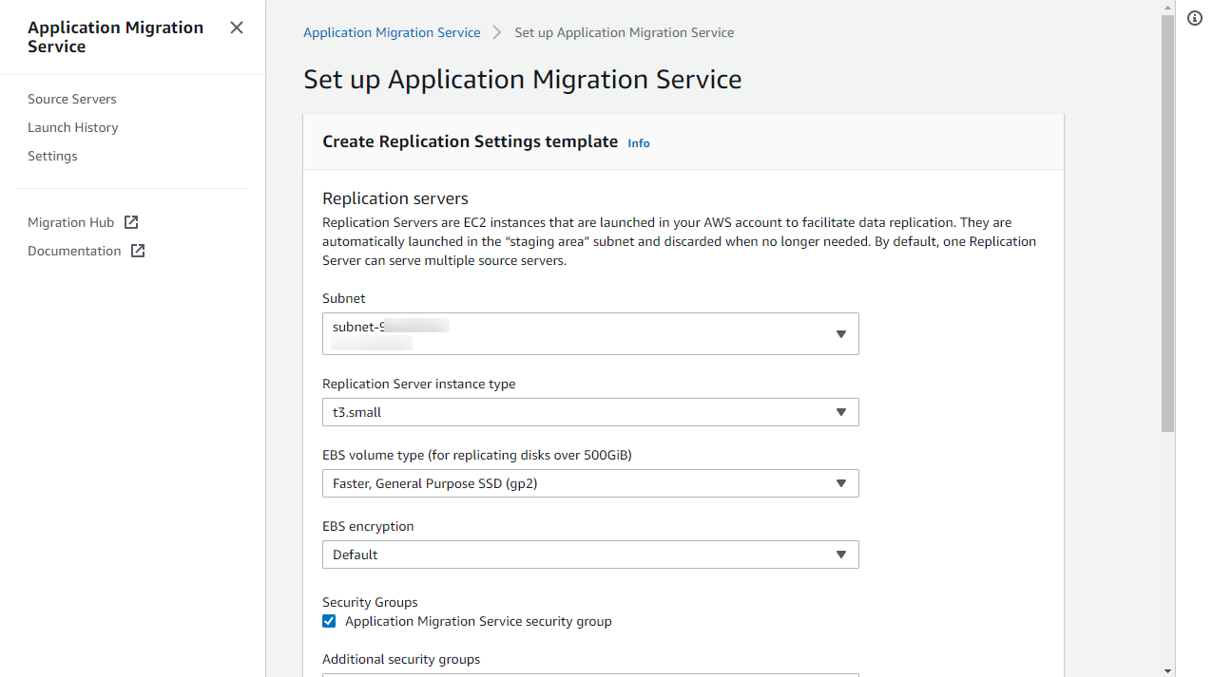Click the 'Security Groups' label
This screenshot has height=677, width=1213.
[370, 602]
